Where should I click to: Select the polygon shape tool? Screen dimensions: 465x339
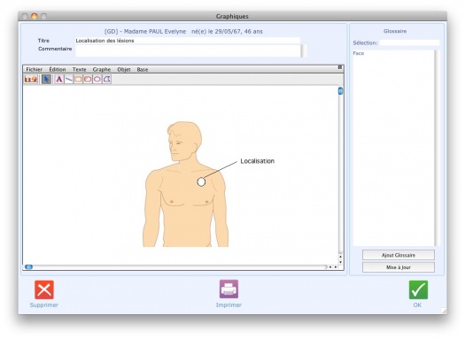click(107, 80)
